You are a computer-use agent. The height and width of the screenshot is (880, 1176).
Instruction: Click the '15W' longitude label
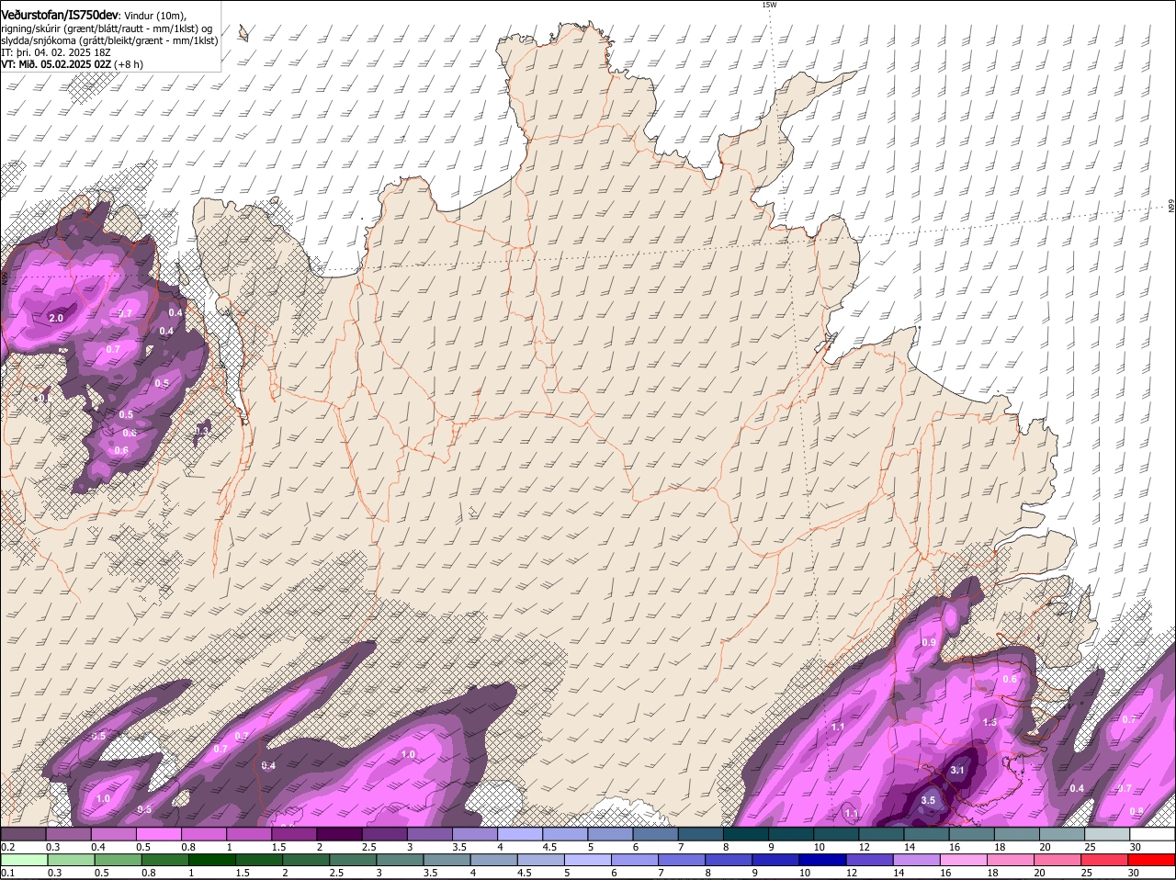[770, 5]
